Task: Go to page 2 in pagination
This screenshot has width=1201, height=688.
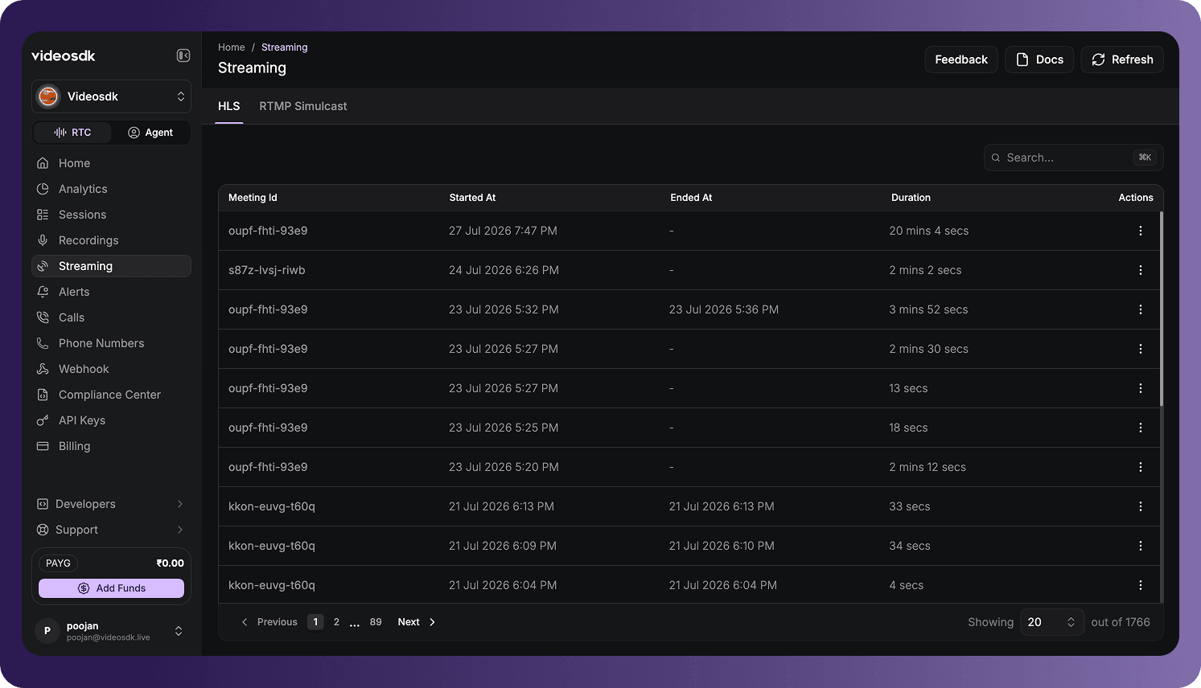Action: tap(336, 622)
